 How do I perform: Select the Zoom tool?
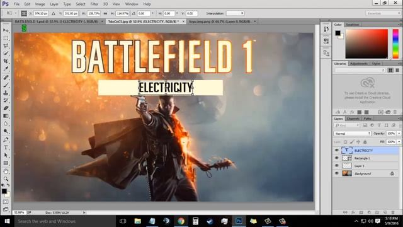coord(6,179)
